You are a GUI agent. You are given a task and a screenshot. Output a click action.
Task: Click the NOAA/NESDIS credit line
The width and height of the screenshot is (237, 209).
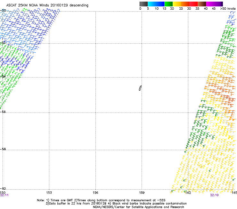click(x=138, y=207)
